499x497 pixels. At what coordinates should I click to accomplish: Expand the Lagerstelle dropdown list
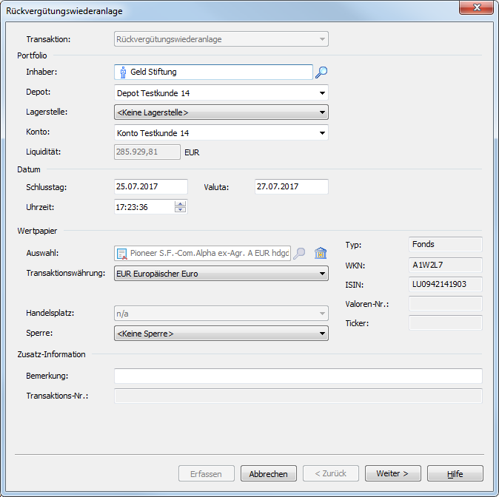pyautogui.click(x=322, y=113)
